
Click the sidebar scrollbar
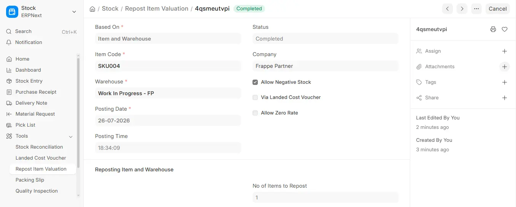78,113
